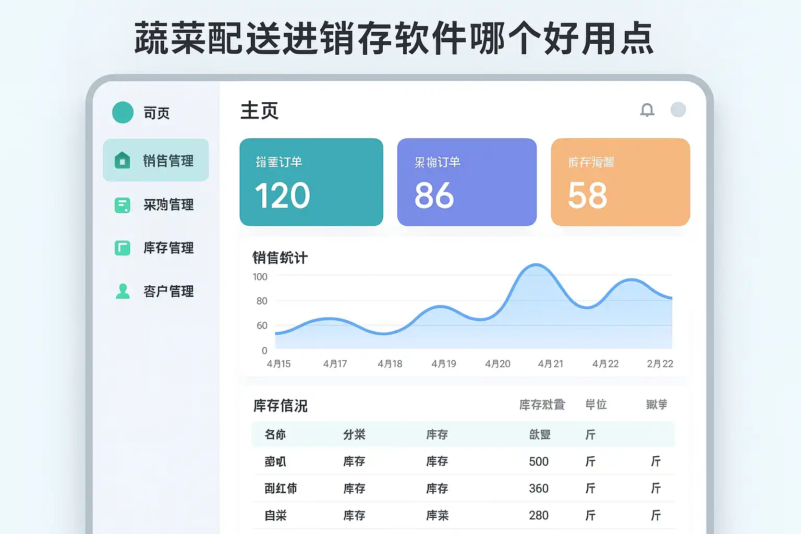Click the 主页 page heading
Viewport: 801px width, 534px height.
[x=260, y=111]
